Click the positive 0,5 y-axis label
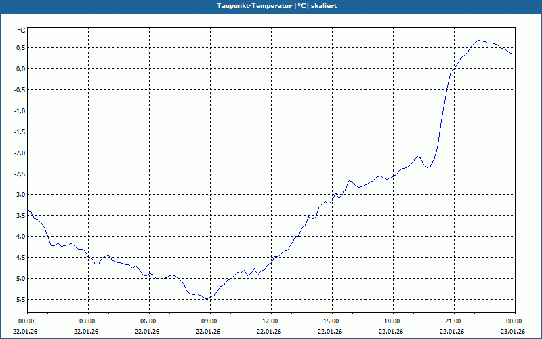Viewport: 542px width, 339px height. click(x=20, y=48)
